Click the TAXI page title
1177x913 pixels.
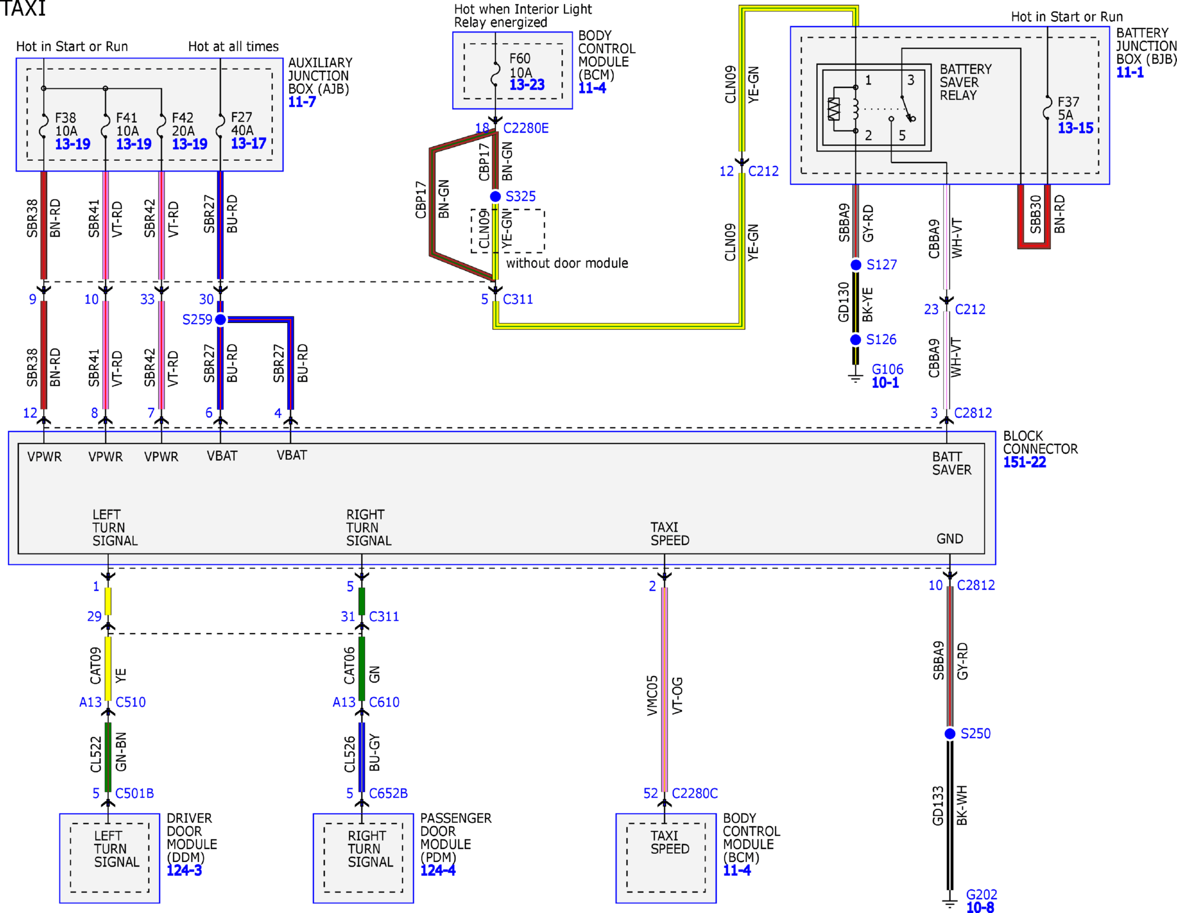tap(23, 8)
